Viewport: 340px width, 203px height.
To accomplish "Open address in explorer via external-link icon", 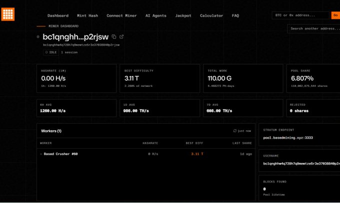I will coord(121,37).
